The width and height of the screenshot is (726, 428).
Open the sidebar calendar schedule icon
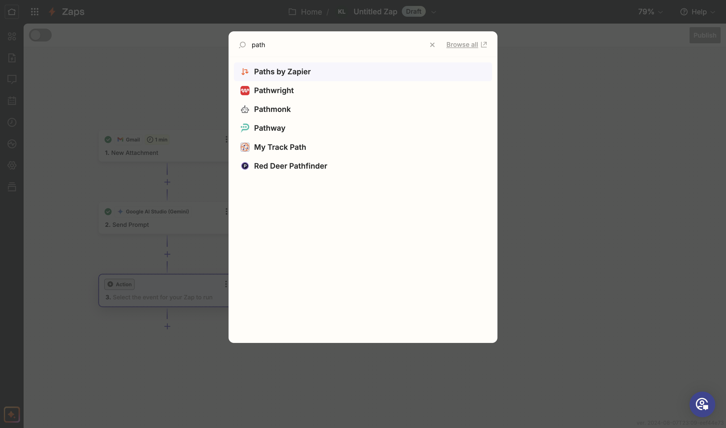click(x=12, y=101)
